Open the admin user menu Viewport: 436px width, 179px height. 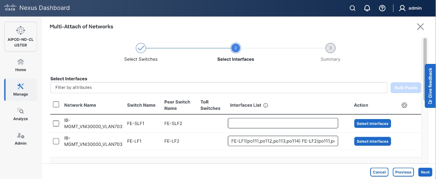411,8
